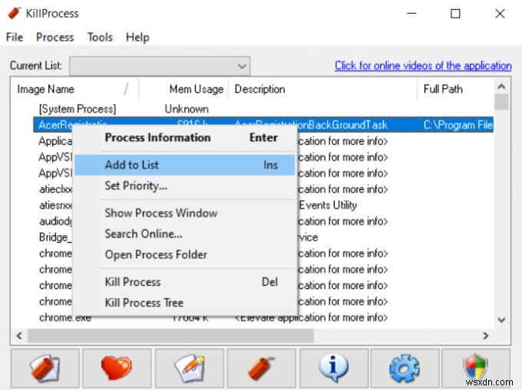
Task: Open the Help menu
Action: 137,38
